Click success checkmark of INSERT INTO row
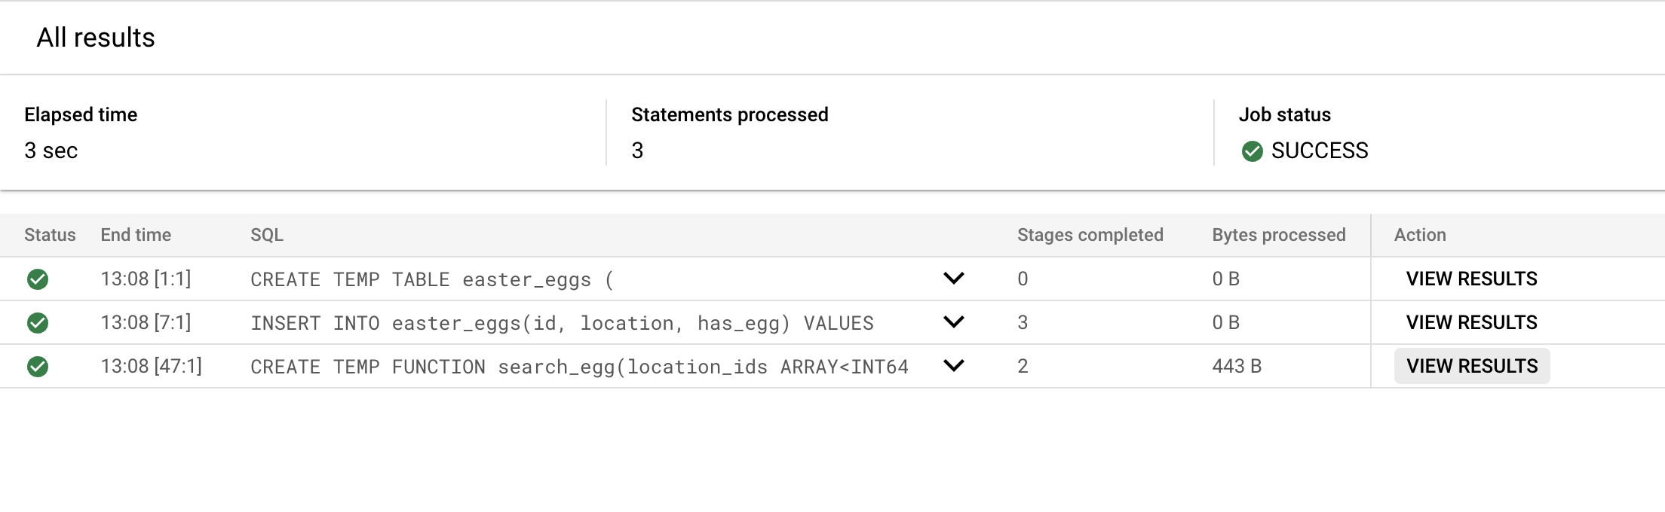Screen dimensions: 1665x512 (38, 323)
